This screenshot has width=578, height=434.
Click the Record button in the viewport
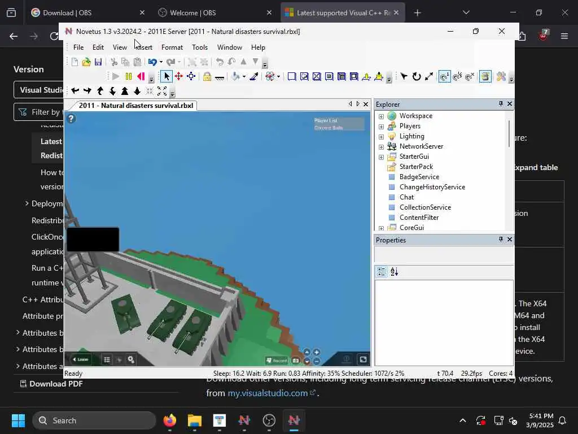pyautogui.click(x=277, y=360)
